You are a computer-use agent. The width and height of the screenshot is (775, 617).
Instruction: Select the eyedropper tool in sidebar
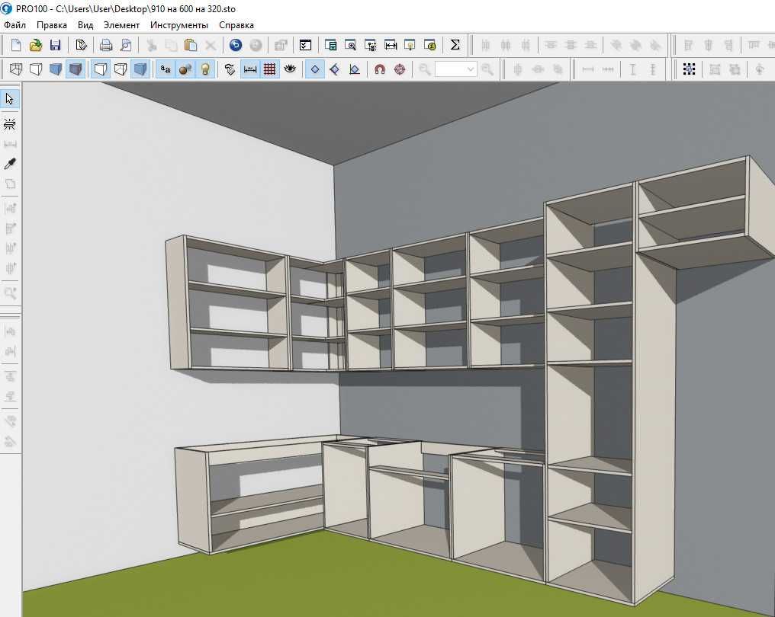(10, 164)
